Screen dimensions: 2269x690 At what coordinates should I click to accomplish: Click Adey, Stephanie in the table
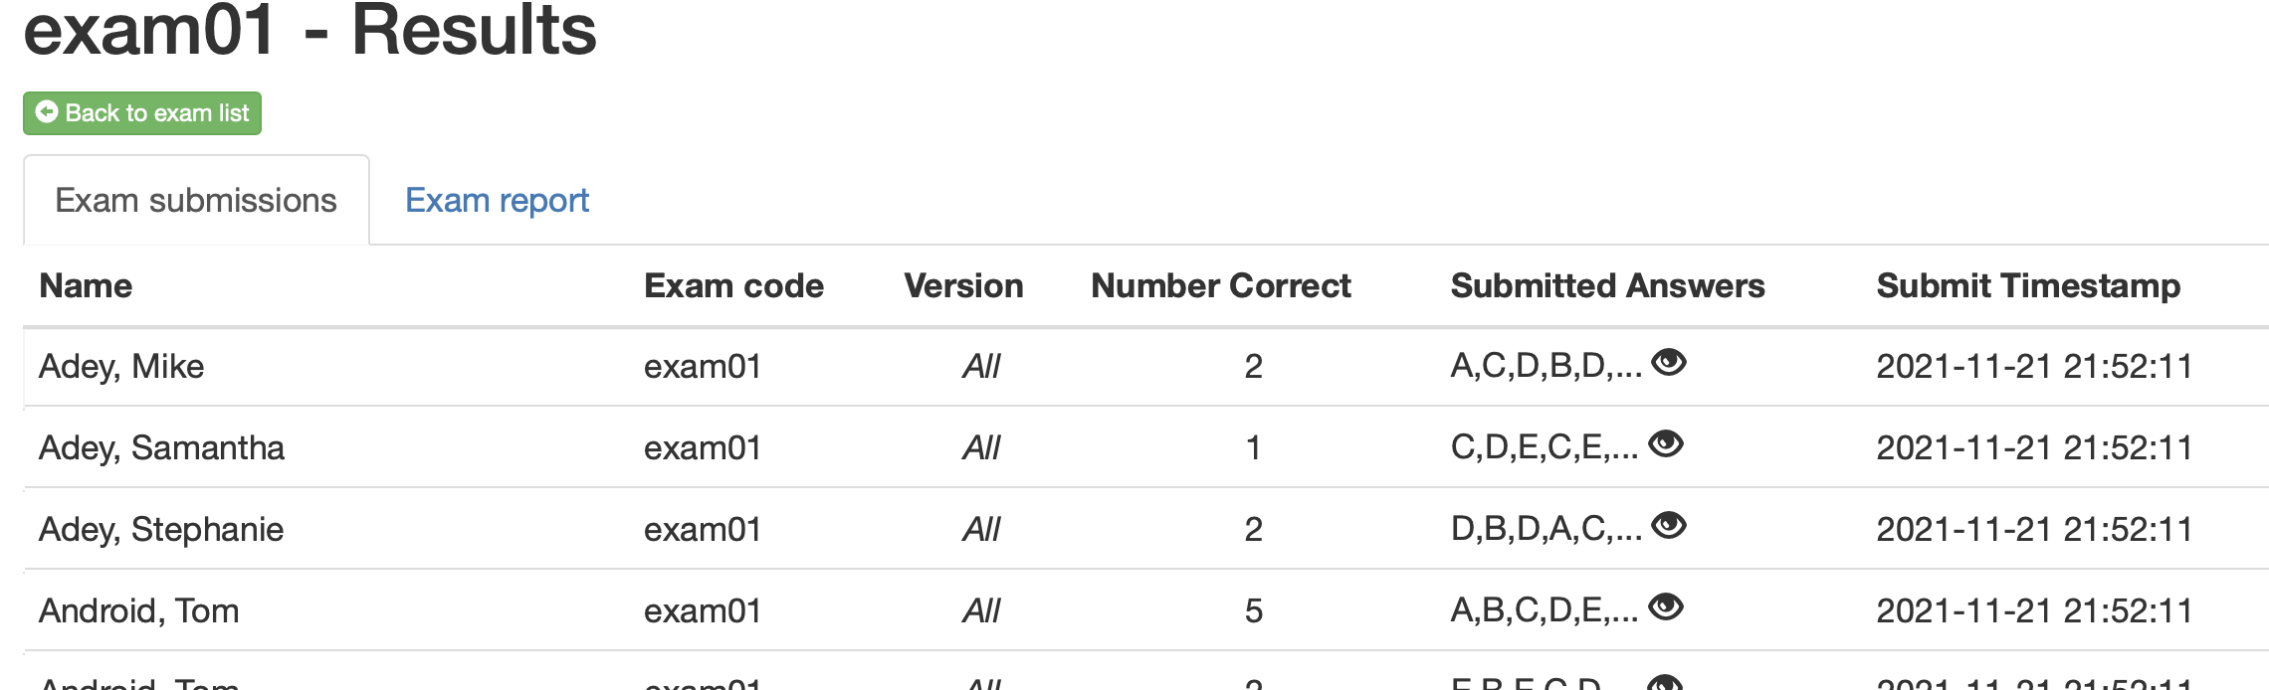point(161,530)
